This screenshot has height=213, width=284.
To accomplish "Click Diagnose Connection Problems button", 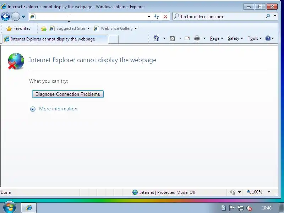I will (x=68, y=94).
